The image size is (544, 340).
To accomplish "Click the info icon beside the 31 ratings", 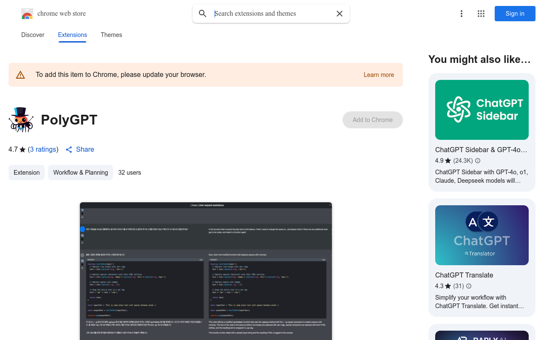I will click(x=469, y=286).
